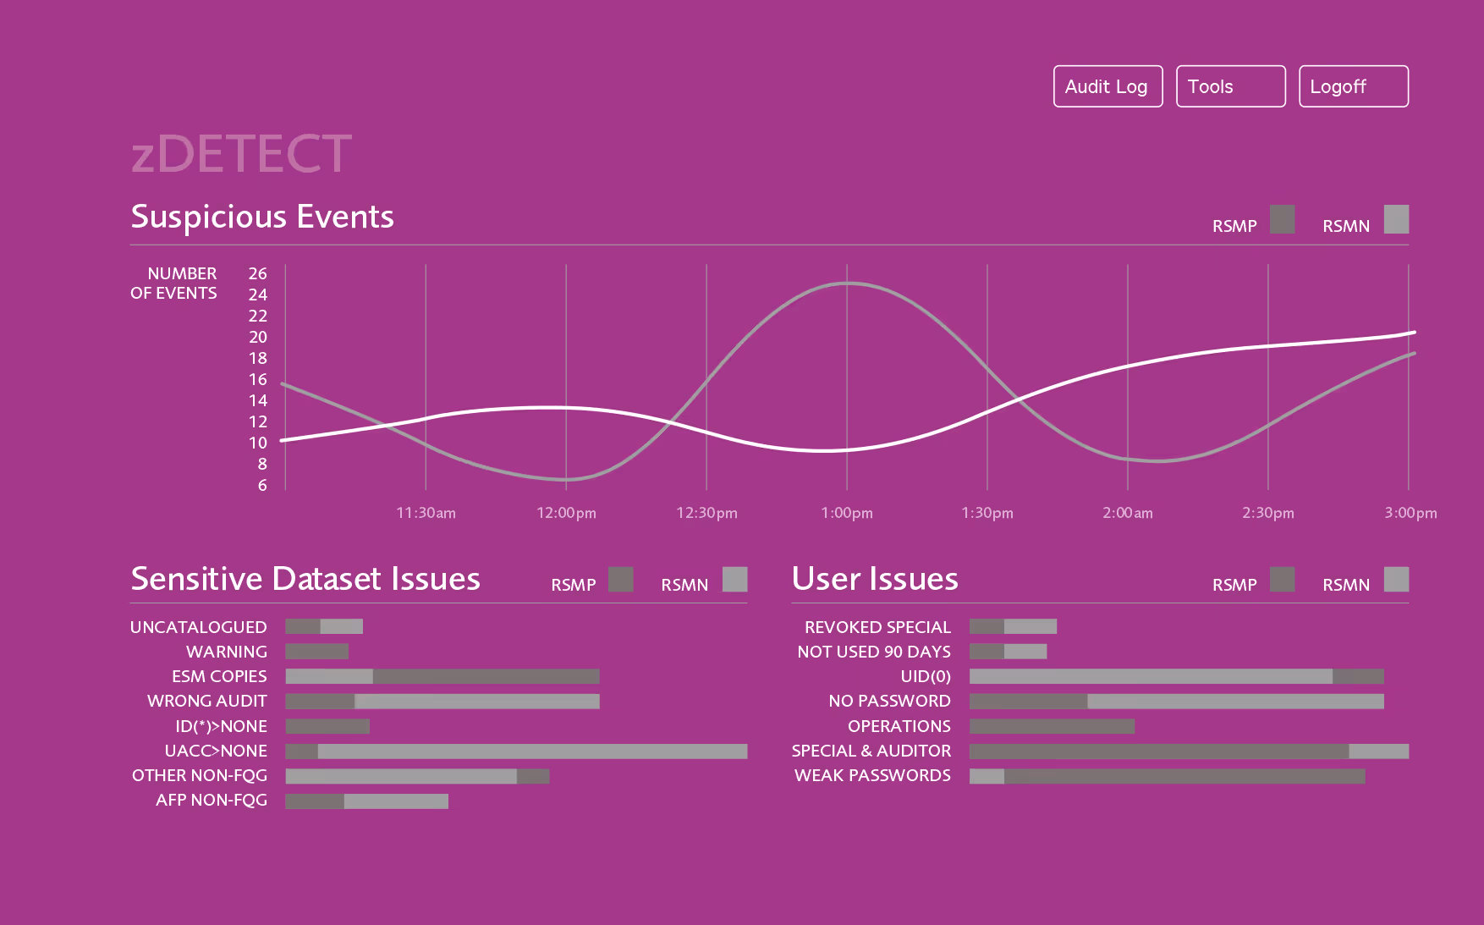The height and width of the screenshot is (925, 1484).
Task: Toggle RSMP legend in Sensitive Dataset Issues
Action: pos(620,580)
